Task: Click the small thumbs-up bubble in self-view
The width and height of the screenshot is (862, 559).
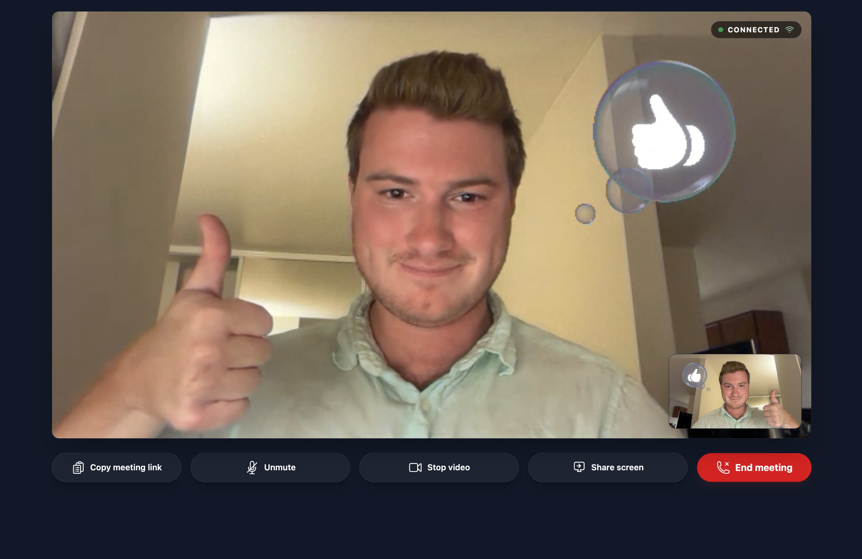Action: point(694,375)
